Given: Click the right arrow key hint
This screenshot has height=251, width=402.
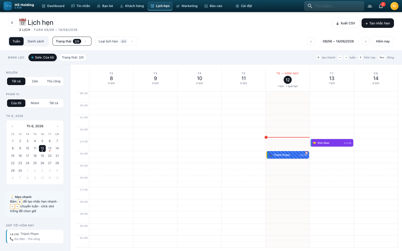Looking at the screenshot, I should pyautogui.click(x=346, y=57).
